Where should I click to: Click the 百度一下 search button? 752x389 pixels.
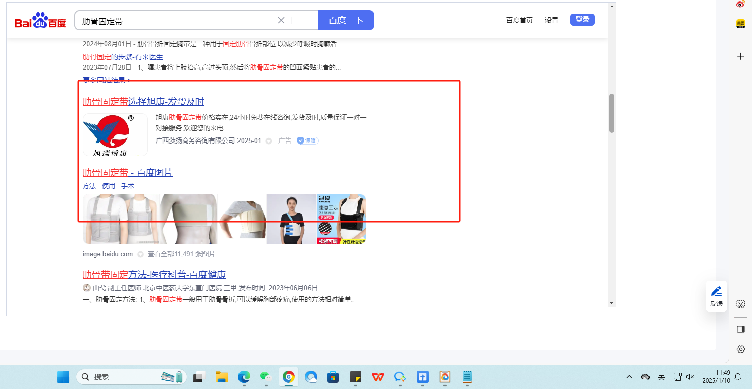coord(346,20)
